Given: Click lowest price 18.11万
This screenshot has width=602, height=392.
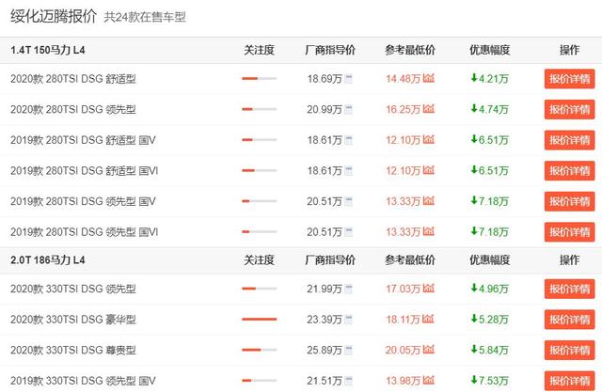Looking at the screenshot, I should click(x=403, y=320).
